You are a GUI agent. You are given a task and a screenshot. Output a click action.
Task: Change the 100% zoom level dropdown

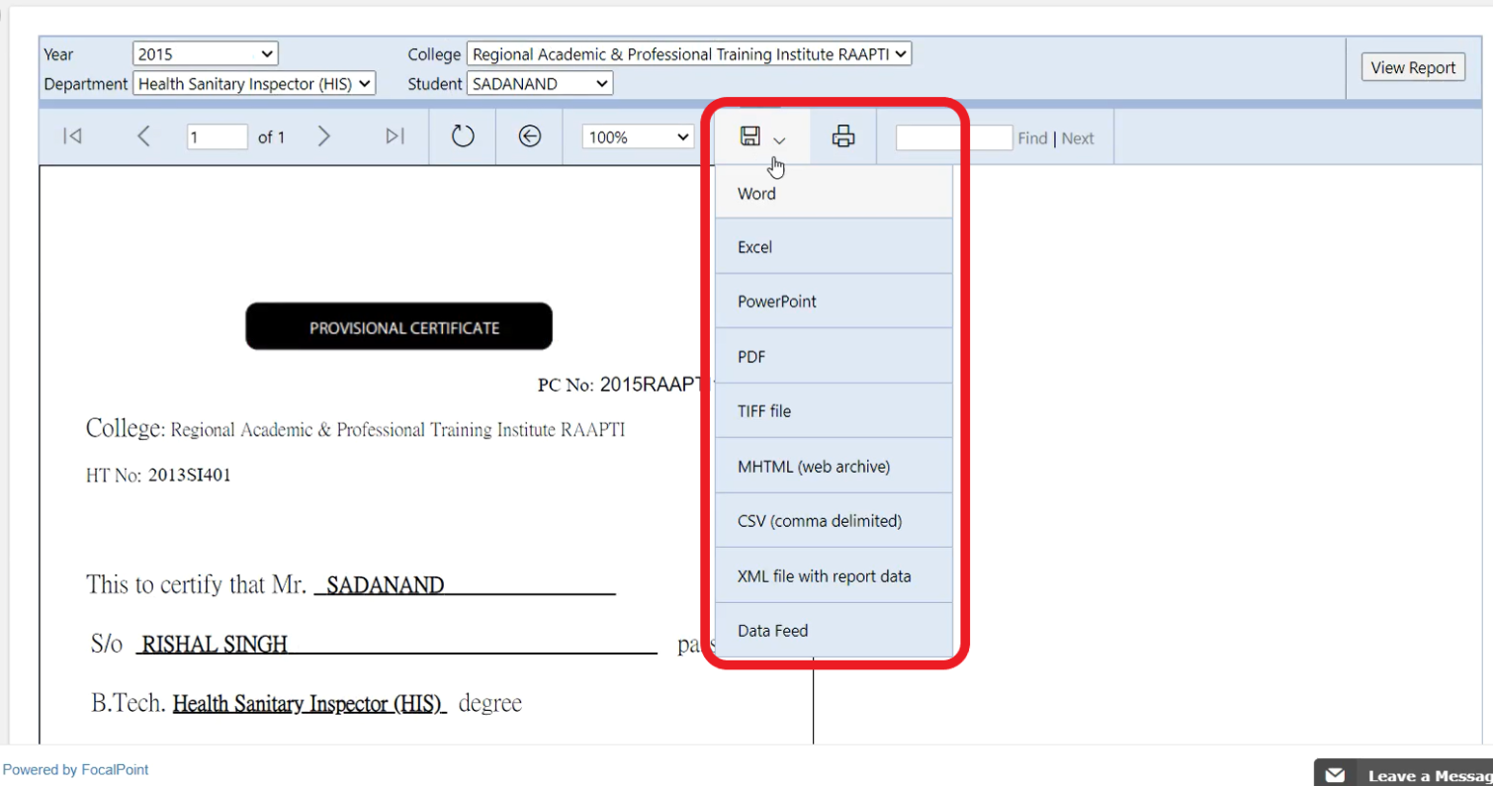point(638,137)
